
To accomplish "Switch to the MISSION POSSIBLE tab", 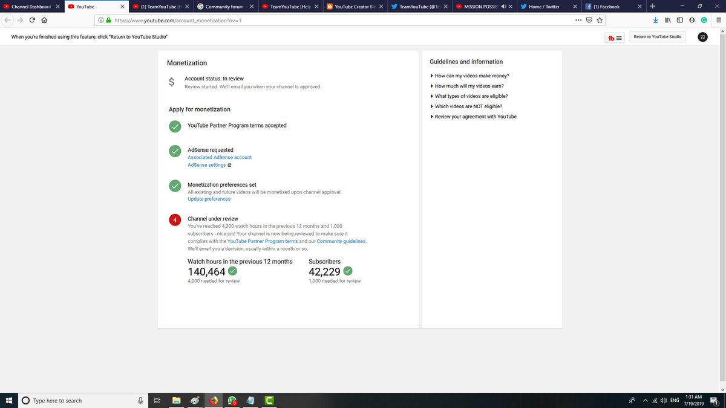I will tap(484, 7).
